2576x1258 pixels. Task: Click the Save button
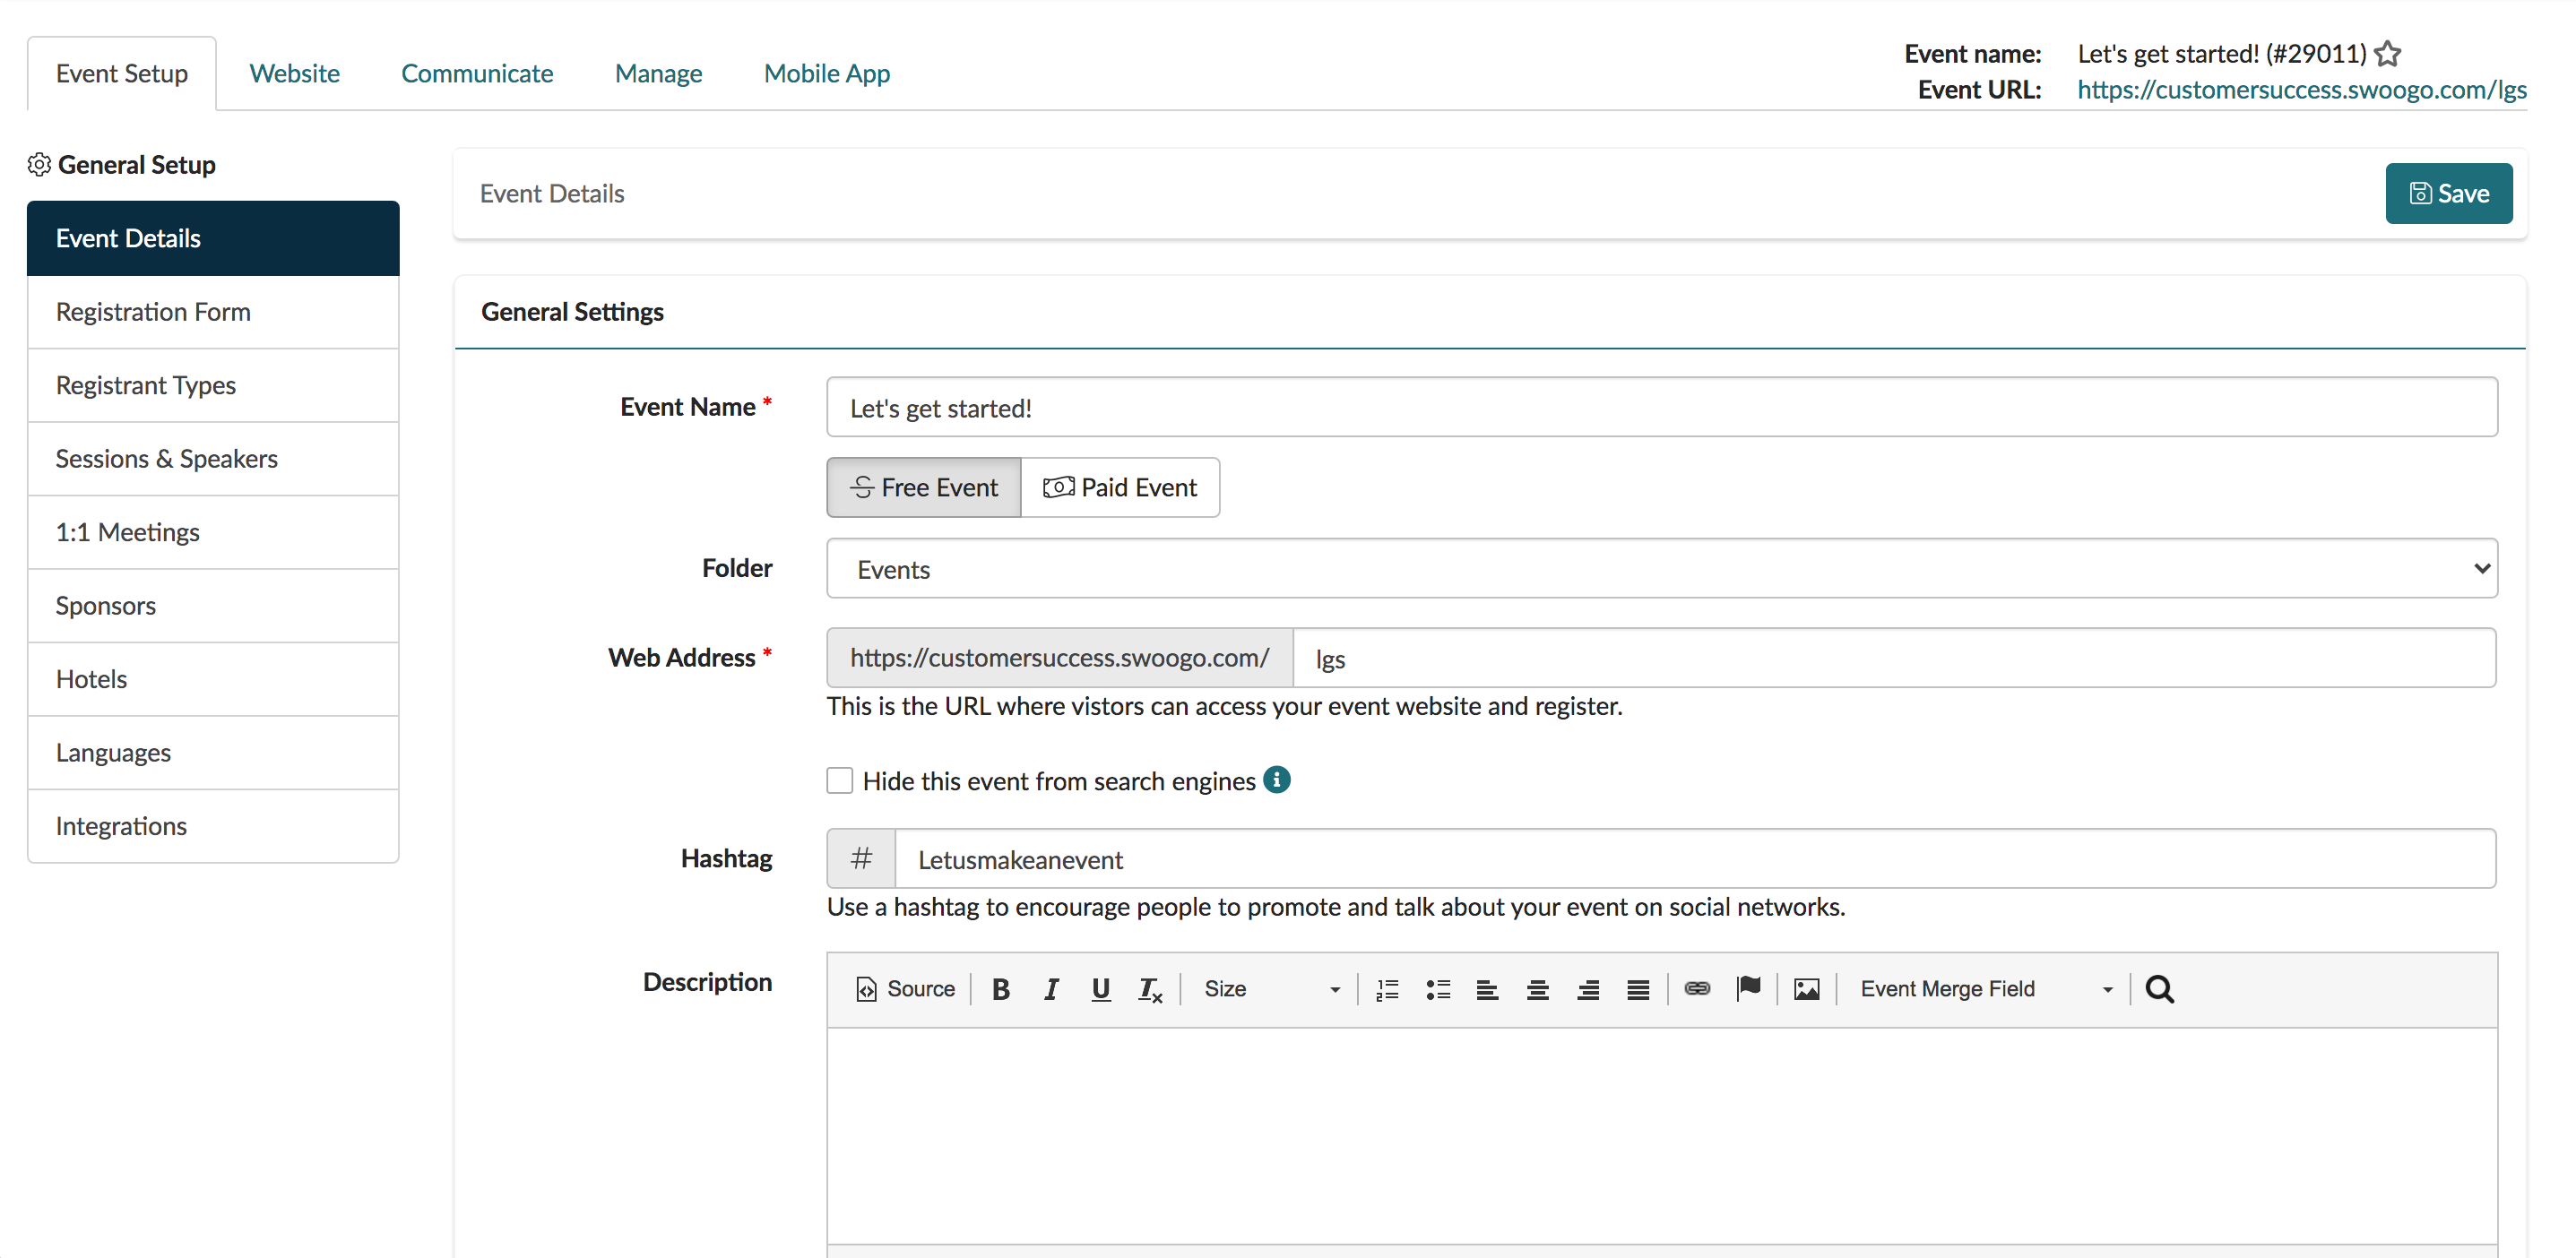tap(2447, 193)
